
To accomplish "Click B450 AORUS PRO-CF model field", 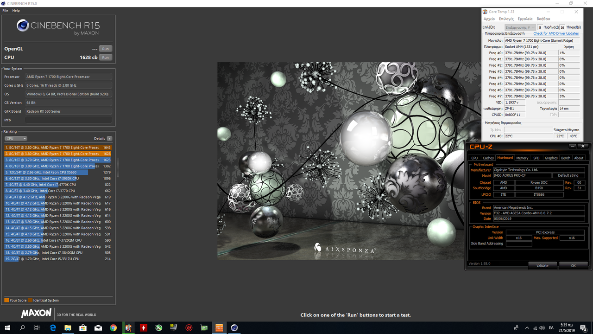I will 523,175.
